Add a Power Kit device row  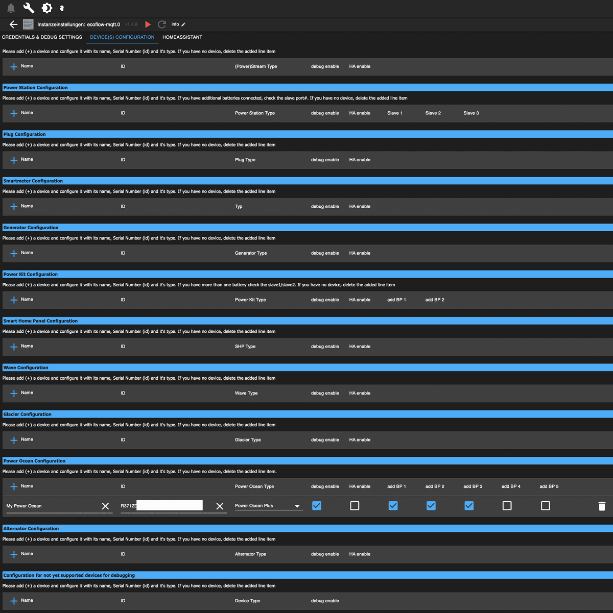coord(14,300)
